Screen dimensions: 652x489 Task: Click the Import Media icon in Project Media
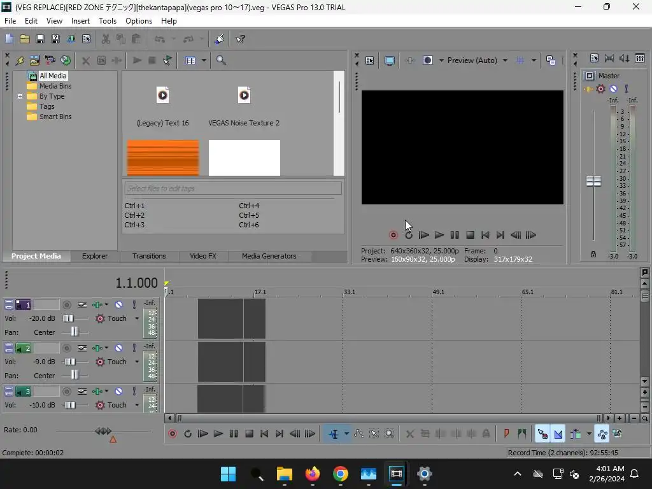click(x=35, y=60)
